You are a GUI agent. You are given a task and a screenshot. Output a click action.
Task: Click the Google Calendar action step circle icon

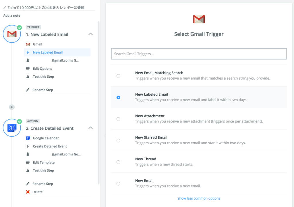pyautogui.click(x=12, y=128)
